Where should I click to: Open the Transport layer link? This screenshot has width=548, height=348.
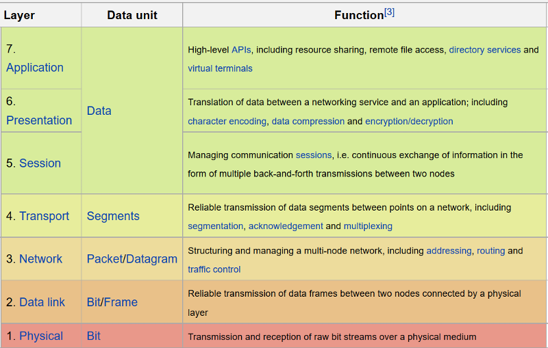(x=44, y=216)
